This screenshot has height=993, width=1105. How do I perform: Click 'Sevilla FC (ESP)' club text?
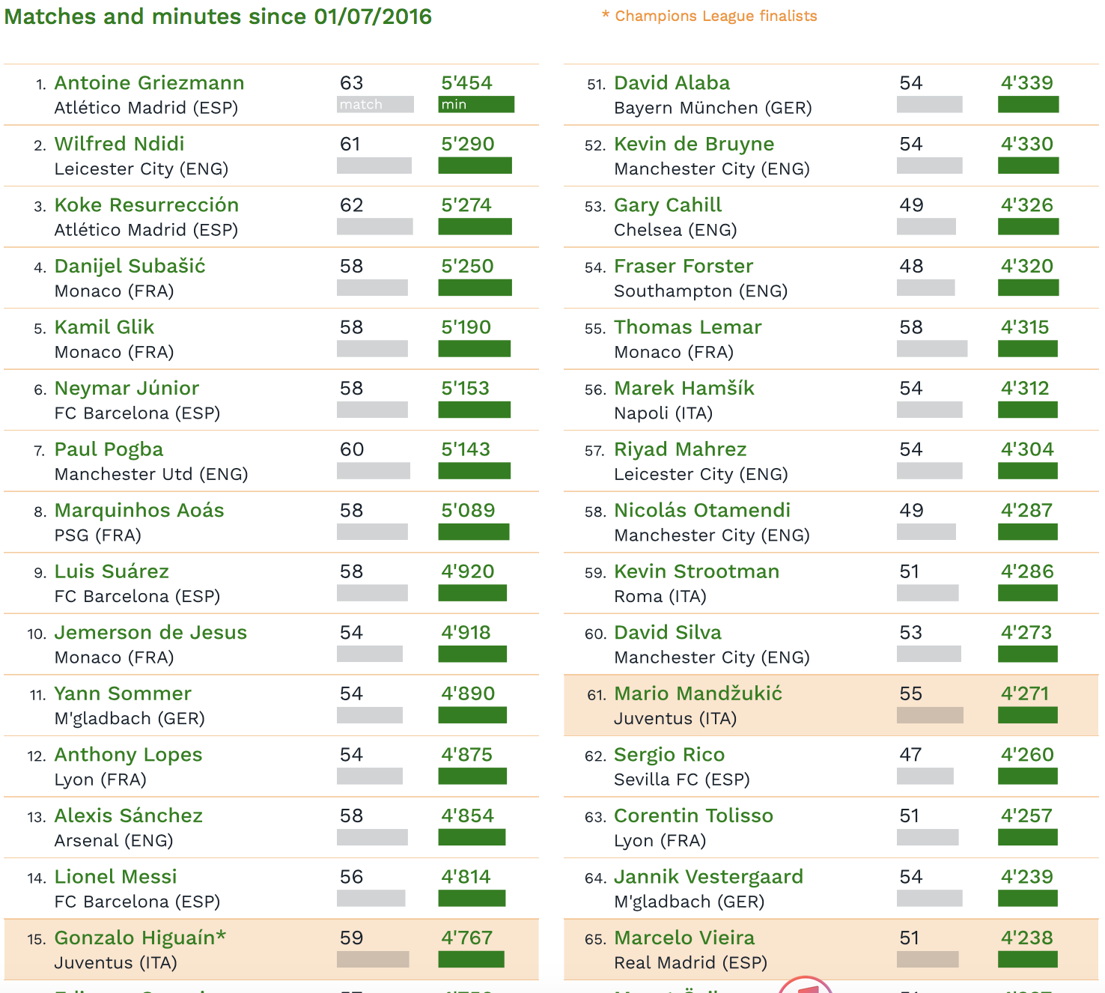pos(682,780)
